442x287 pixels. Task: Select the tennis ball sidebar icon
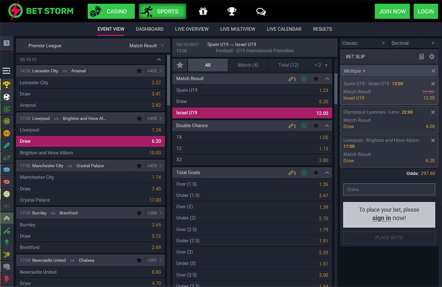point(7,121)
